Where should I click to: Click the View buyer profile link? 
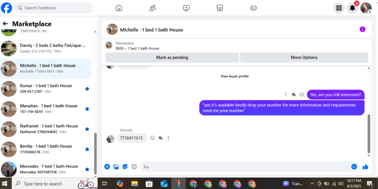pos(235,76)
